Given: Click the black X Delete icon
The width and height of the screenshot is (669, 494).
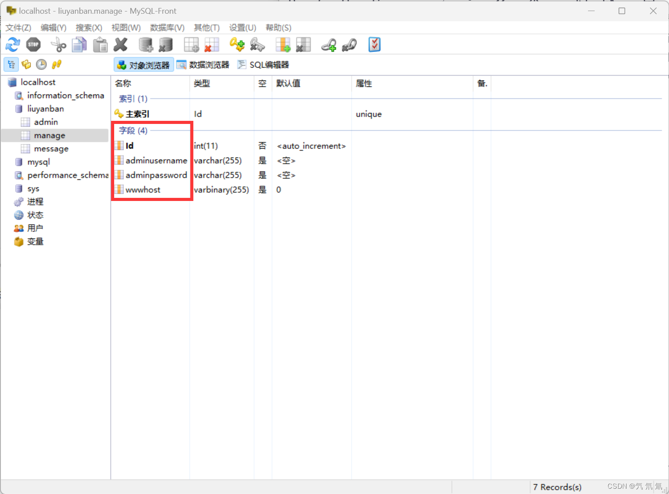Looking at the screenshot, I should [x=121, y=44].
